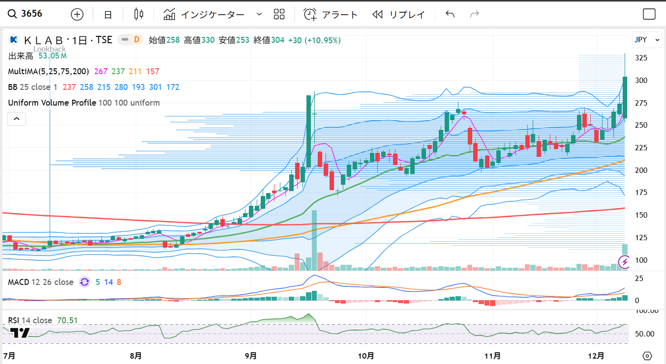Open chart settings hexagon icon at bottom right
666x364 pixels.
coord(647,356)
